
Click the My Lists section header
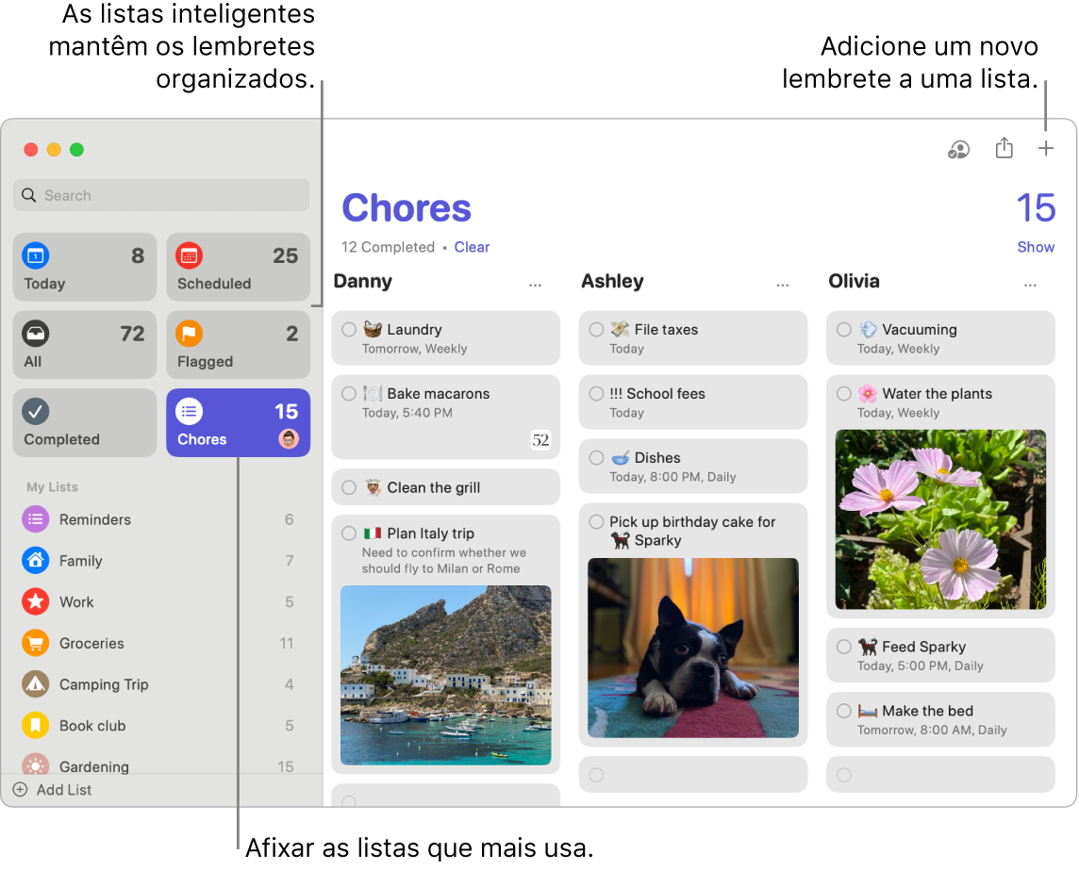pos(52,487)
